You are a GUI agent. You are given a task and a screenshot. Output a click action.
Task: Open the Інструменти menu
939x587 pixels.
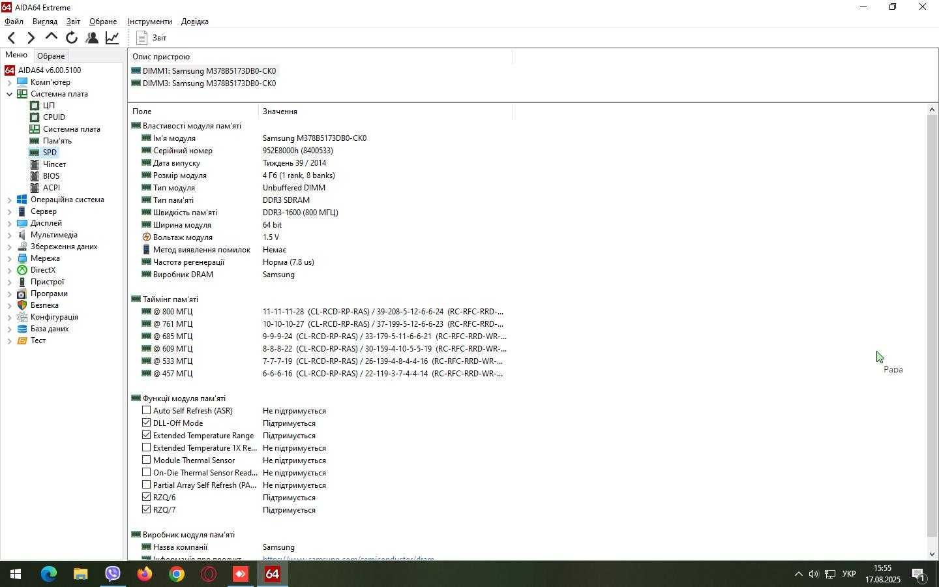point(150,22)
